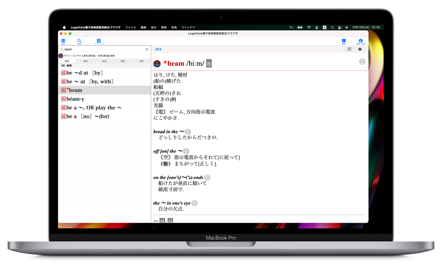Click the 検索 magnifier toolbar icon
This screenshot has width=442, height=265.
[x=79, y=42]
